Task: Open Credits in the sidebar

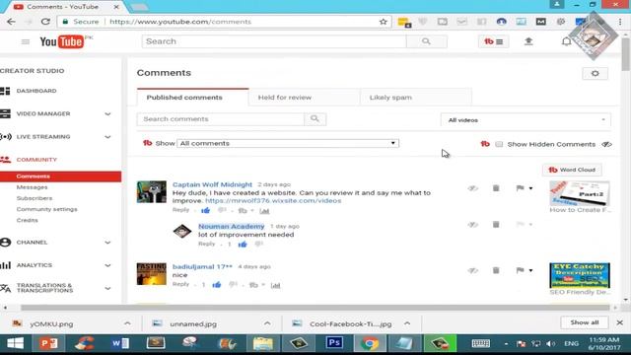Action: coord(27,220)
